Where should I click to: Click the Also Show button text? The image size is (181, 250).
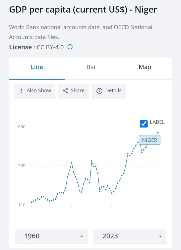click(39, 91)
